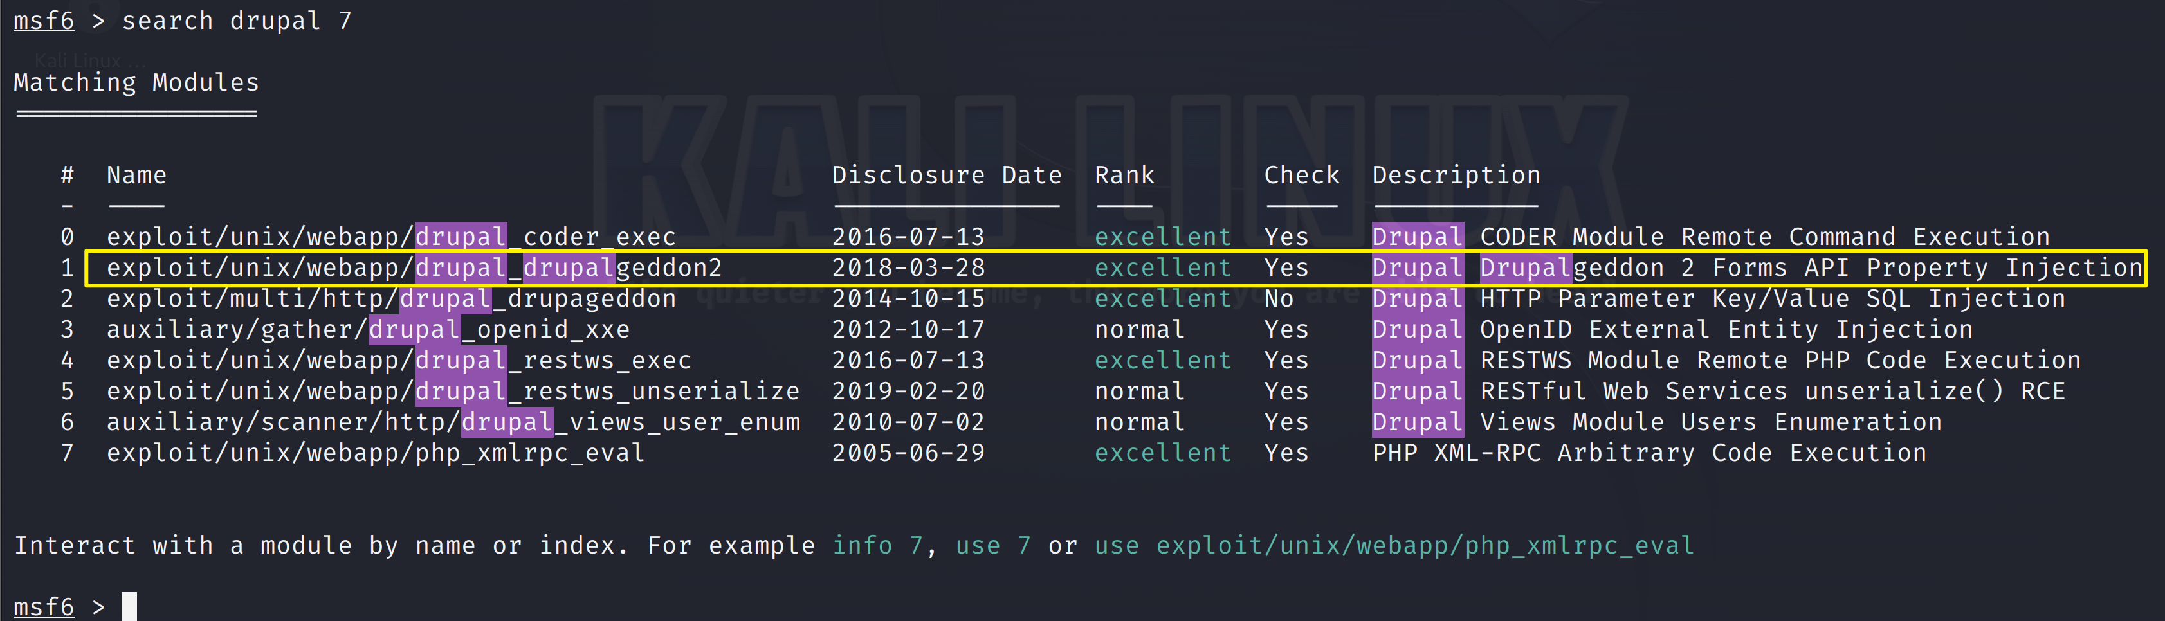Click description 'HTTP Parameter Key/Value SQL Injection'
The width and height of the screenshot is (2165, 621).
1771,298
